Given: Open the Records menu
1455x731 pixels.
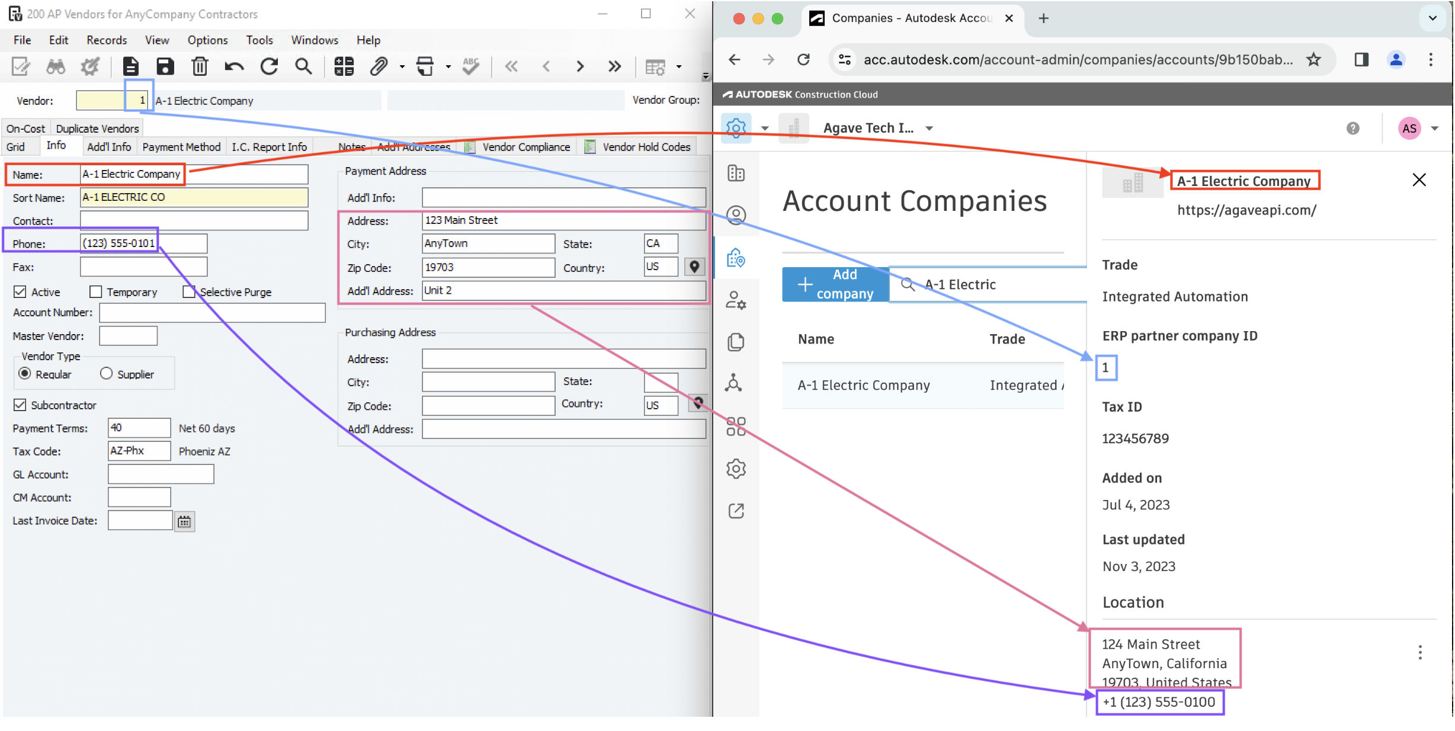Looking at the screenshot, I should click(x=107, y=40).
